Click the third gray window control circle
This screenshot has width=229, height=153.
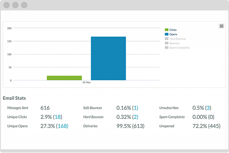(24, 5)
